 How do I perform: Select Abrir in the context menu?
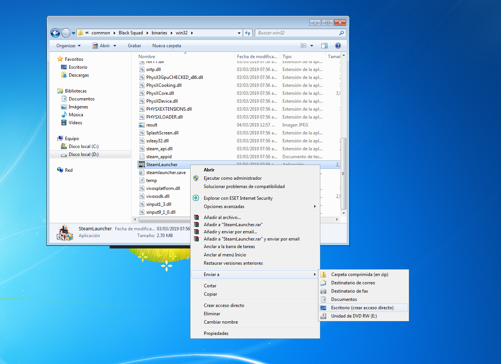pos(209,170)
